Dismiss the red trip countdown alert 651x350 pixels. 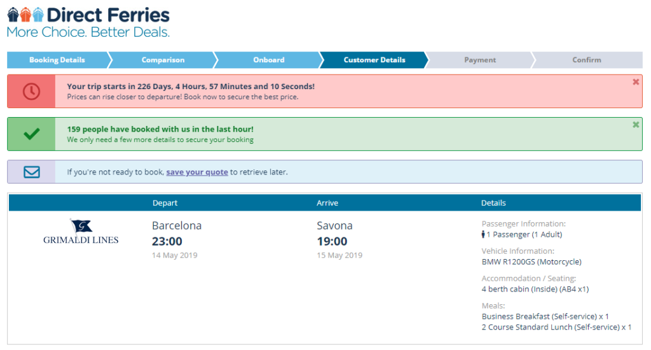(636, 82)
